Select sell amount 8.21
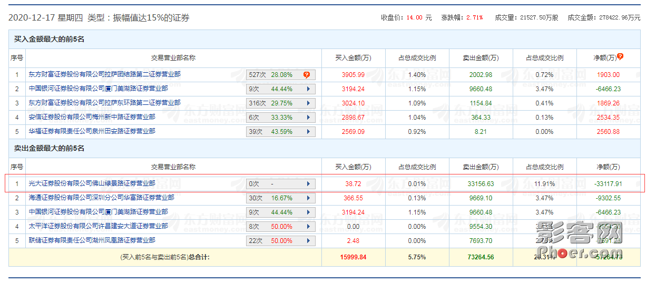 (x=481, y=132)
